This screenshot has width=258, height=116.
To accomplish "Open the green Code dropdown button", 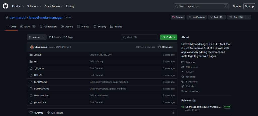I will coord(169,37).
